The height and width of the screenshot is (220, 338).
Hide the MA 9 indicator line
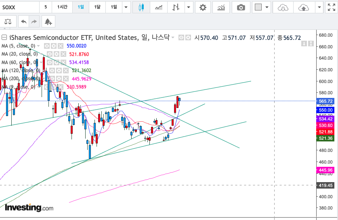click(47, 87)
